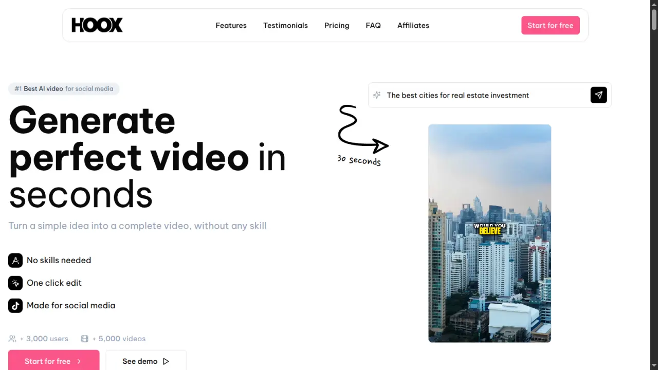Image resolution: width=658 pixels, height=370 pixels.
Task: Click Start for free in the header
Action: 550,25
